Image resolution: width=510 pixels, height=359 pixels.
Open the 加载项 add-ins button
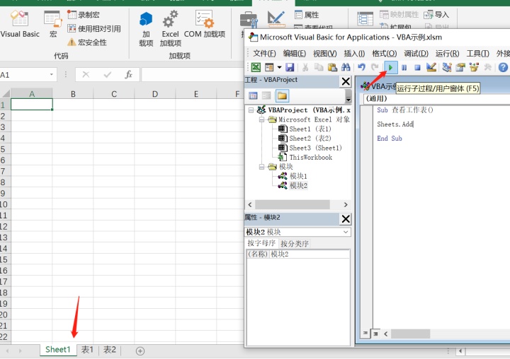(x=146, y=28)
